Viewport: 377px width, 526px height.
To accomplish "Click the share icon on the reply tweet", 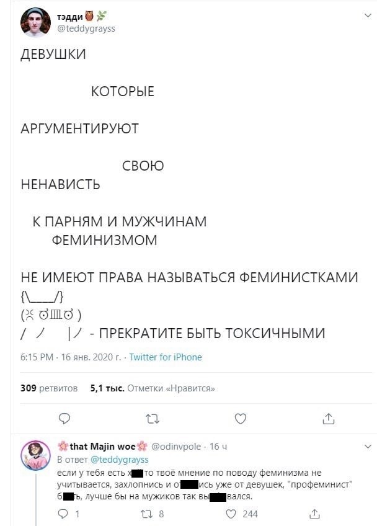I will [x=315, y=514].
